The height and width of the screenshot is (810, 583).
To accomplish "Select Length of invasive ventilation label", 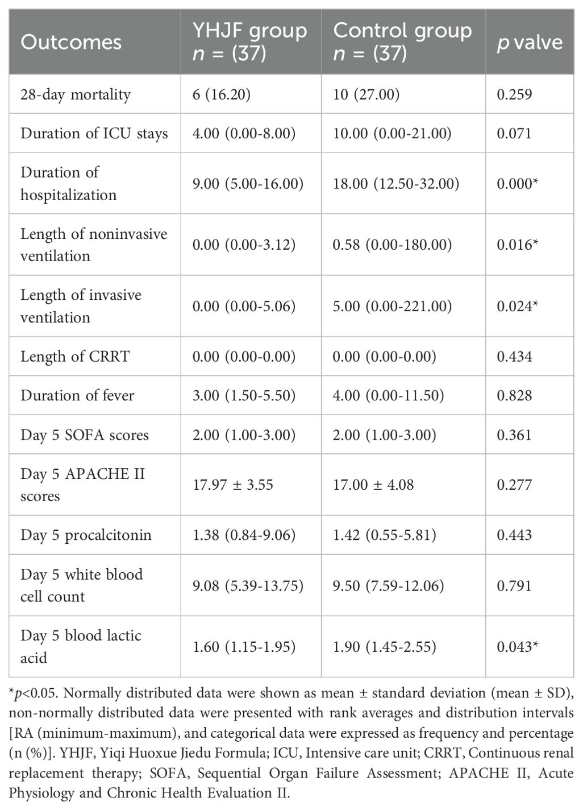I will coord(81,306).
